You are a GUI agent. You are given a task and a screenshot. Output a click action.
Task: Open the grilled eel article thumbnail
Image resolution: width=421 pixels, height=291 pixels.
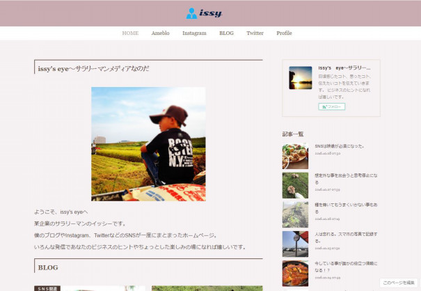pos(295,274)
